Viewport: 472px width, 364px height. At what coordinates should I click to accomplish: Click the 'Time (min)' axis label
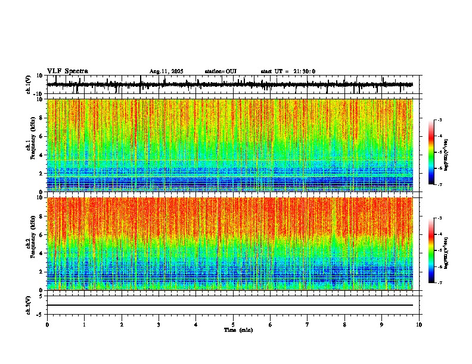(x=238, y=330)
